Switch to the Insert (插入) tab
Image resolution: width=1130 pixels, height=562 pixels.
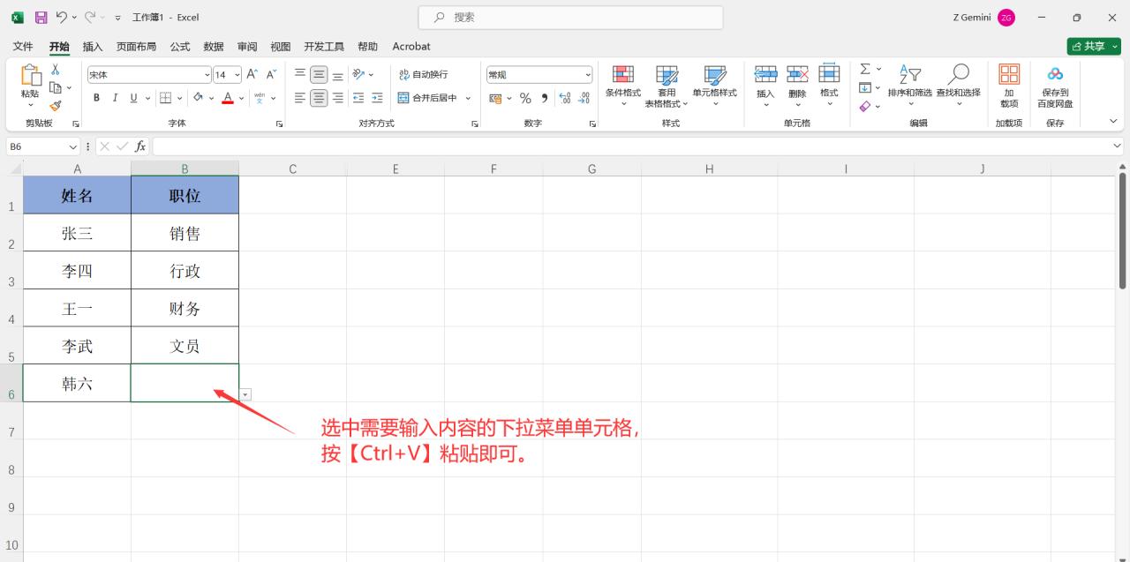[93, 46]
